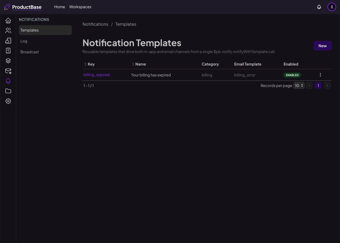Select page 1 in pagination
The width and height of the screenshot is (340, 243).
318,85
